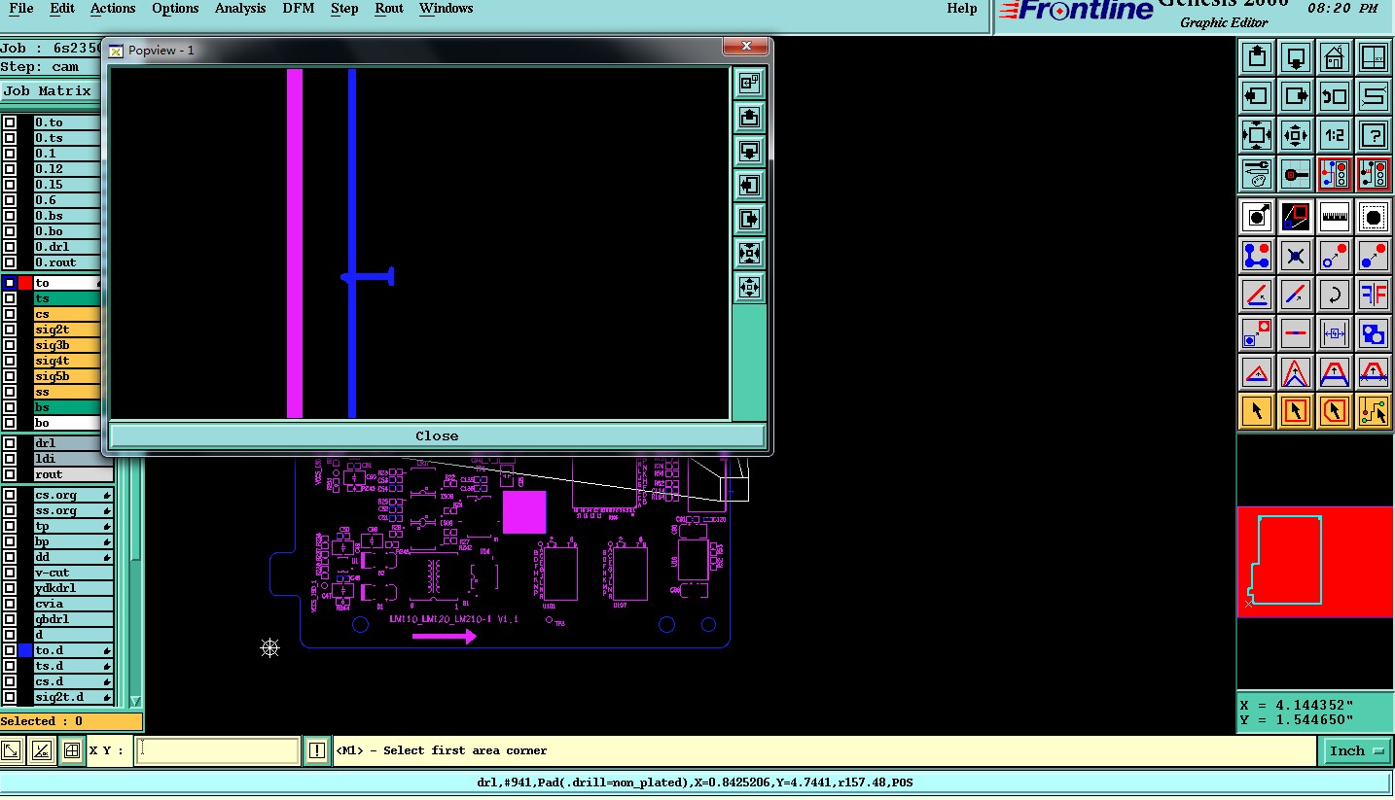Screen dimensions: 1395x800
Task: Toggle the checkbox for layer v-cut
Action: coord(10,573)
